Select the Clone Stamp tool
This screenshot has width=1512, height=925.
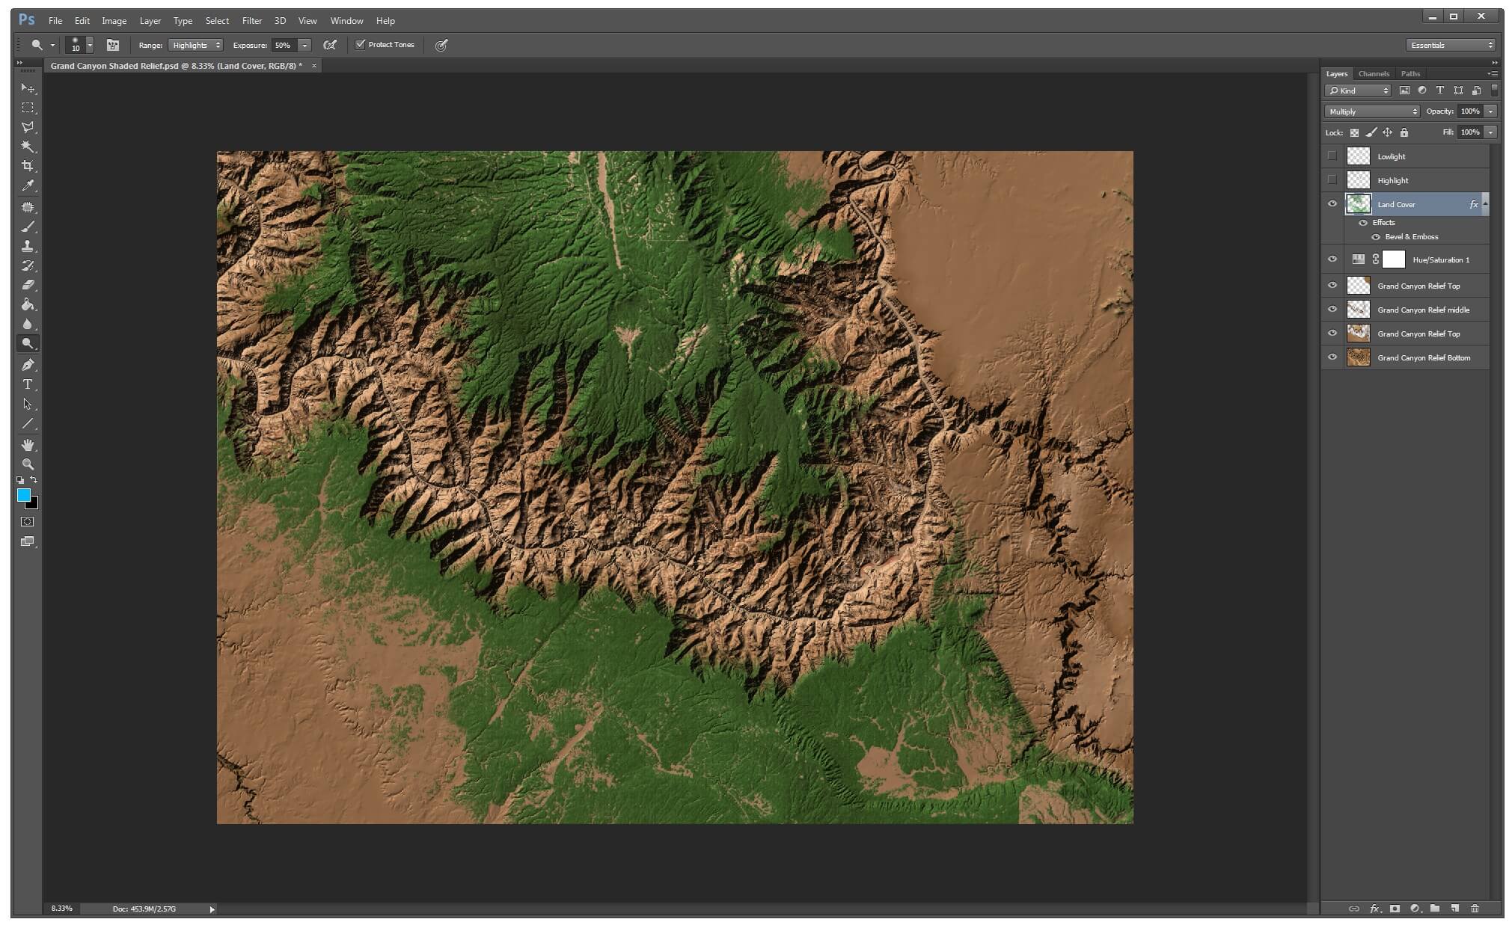[x=28, y=246]
